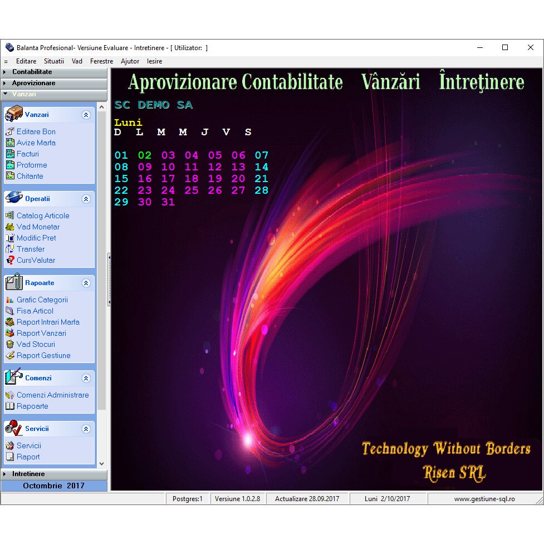The width and height of the screenshot is (544, 544).
Task: Click the Editare Bon icon
Action: pos(10,131)
